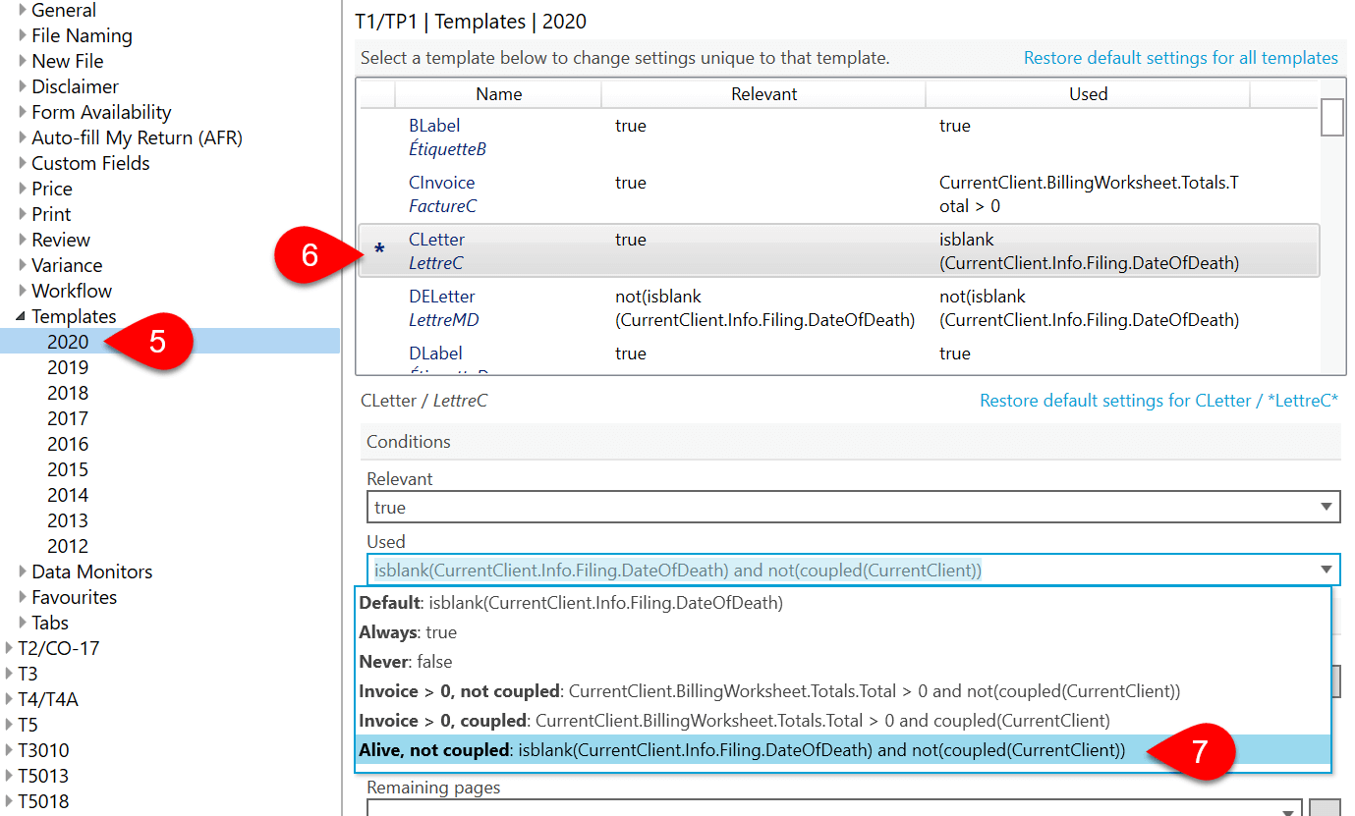Image resolution: width=1355 pixels, height=816 pixels.
Task: Open the Review settings item
Action: tap(61, 240)
